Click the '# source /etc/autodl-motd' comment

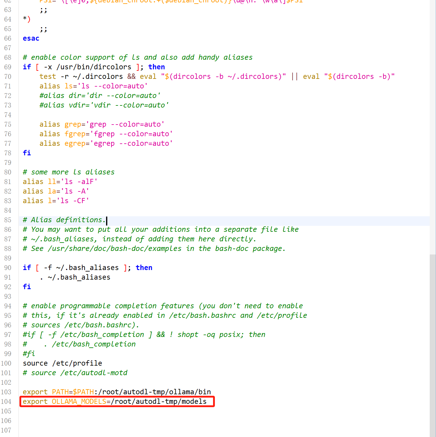(75, 373)
